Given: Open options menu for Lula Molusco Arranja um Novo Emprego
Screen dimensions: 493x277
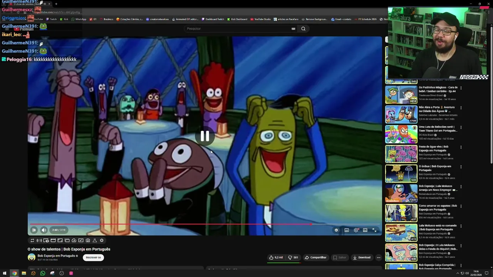Looking at the screenshot, I should tap(461, 186).
